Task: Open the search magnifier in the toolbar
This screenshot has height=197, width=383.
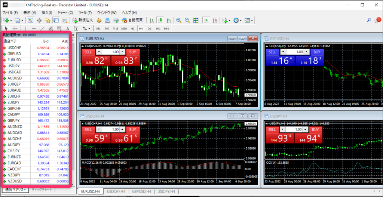Action: pyautogui.click(x=369, y=20)
